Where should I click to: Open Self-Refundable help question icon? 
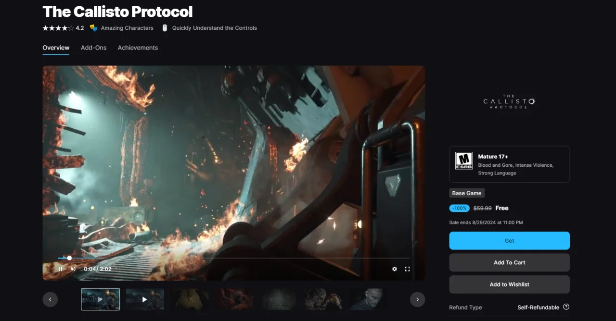pos(566,307)
